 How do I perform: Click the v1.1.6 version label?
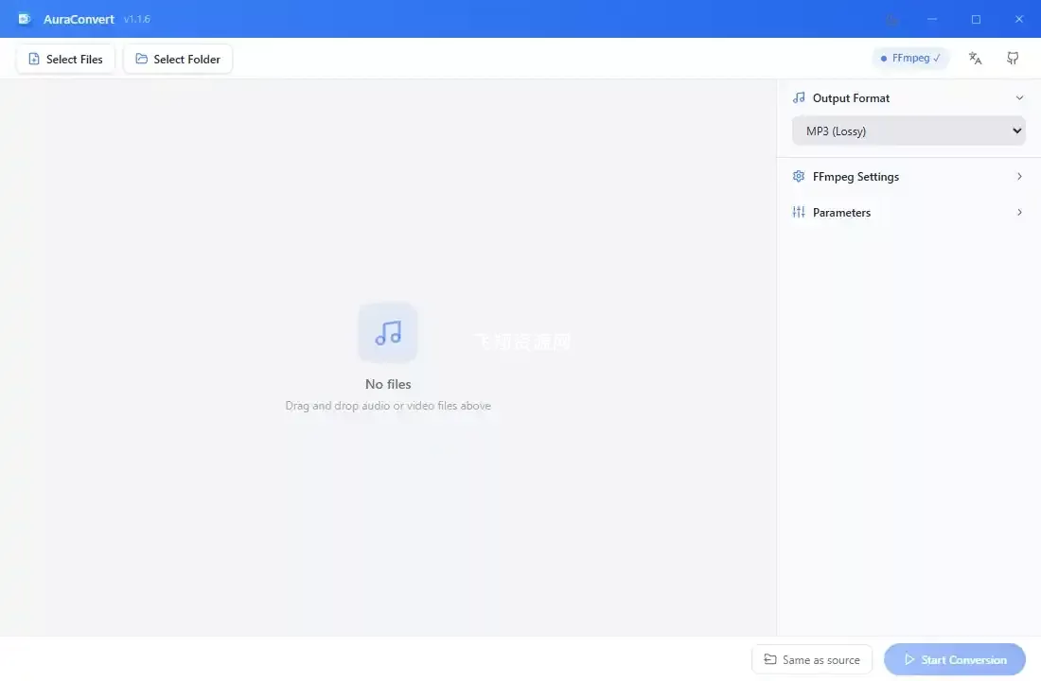(x=137, y=19)
